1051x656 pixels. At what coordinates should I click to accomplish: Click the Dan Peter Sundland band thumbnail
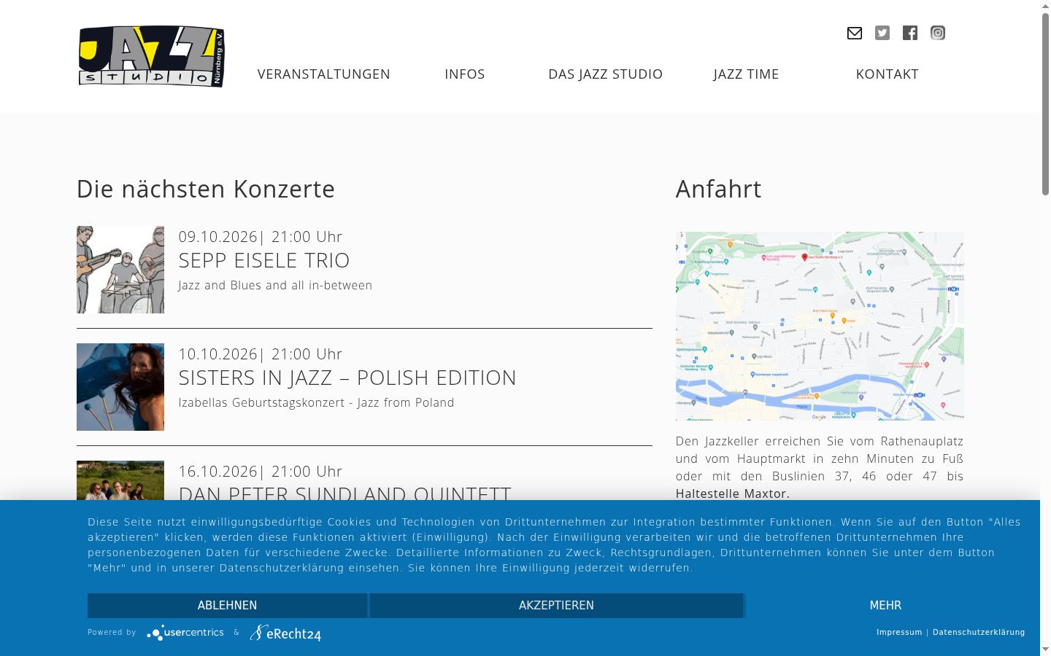pyautogui.click(x=120, y=480)
